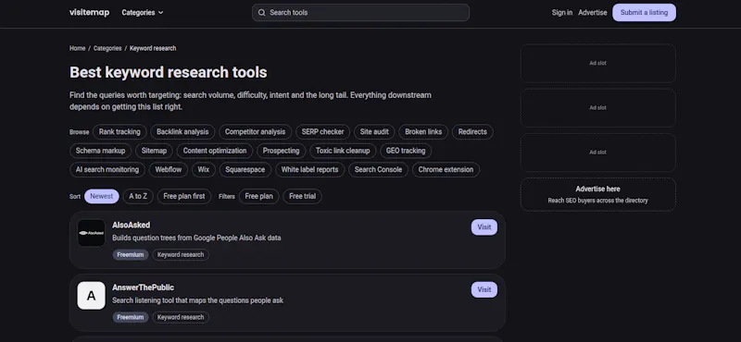The image size is (741, 342).
Task: Open the AI search monitoring chip
Action: tap(107, 170)
